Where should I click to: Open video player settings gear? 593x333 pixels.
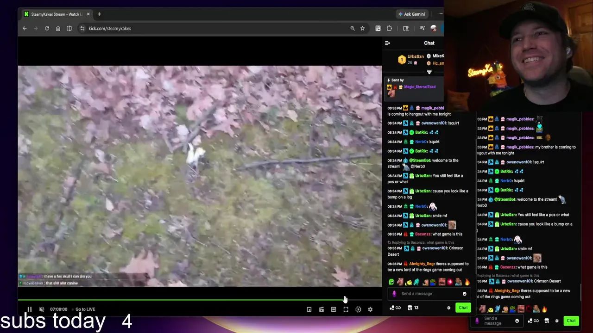point(370,309)
